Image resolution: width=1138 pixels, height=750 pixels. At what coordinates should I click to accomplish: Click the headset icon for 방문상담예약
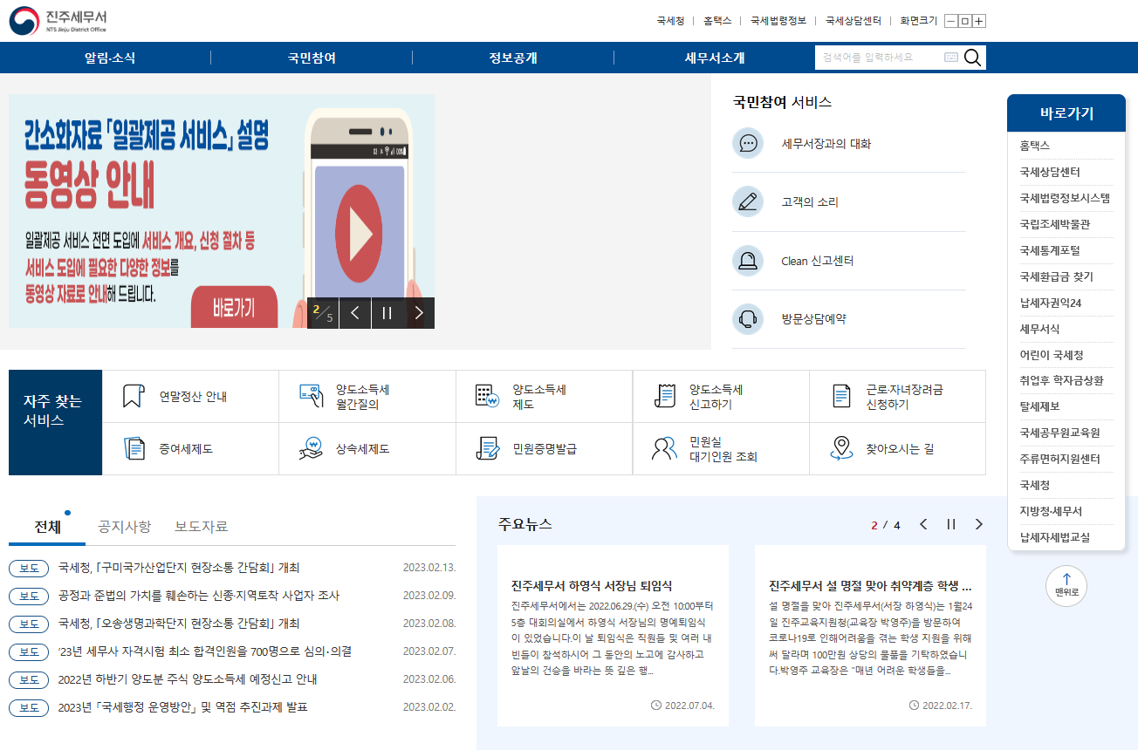(748, 318)
